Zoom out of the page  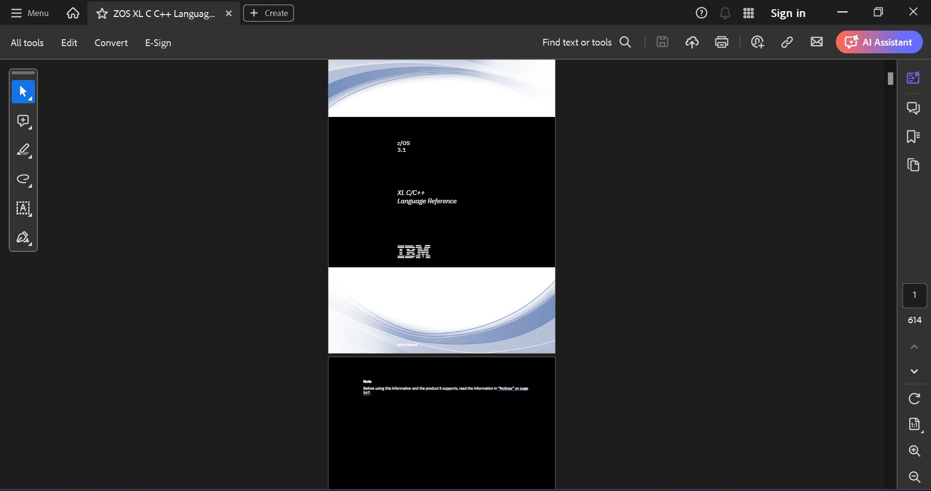click(914, 478)
